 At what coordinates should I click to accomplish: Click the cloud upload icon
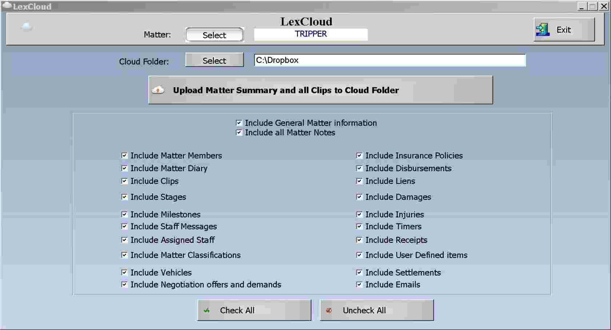click(x=158, y=90)
